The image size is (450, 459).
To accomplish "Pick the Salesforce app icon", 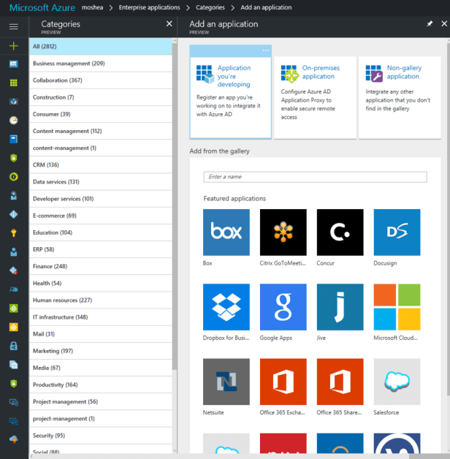I will click(x=397, y=382).
